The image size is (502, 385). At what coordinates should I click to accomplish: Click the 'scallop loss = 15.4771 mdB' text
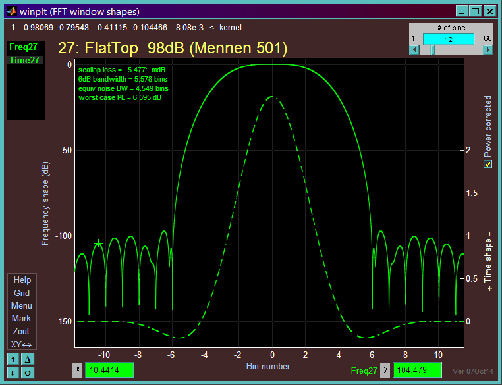[122, 70]
